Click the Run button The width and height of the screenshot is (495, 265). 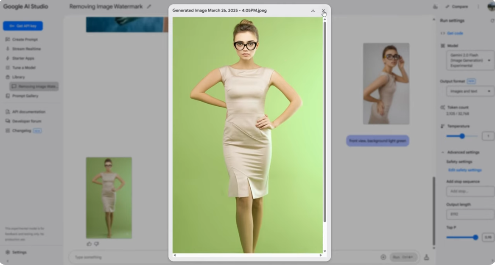point(403,257)
